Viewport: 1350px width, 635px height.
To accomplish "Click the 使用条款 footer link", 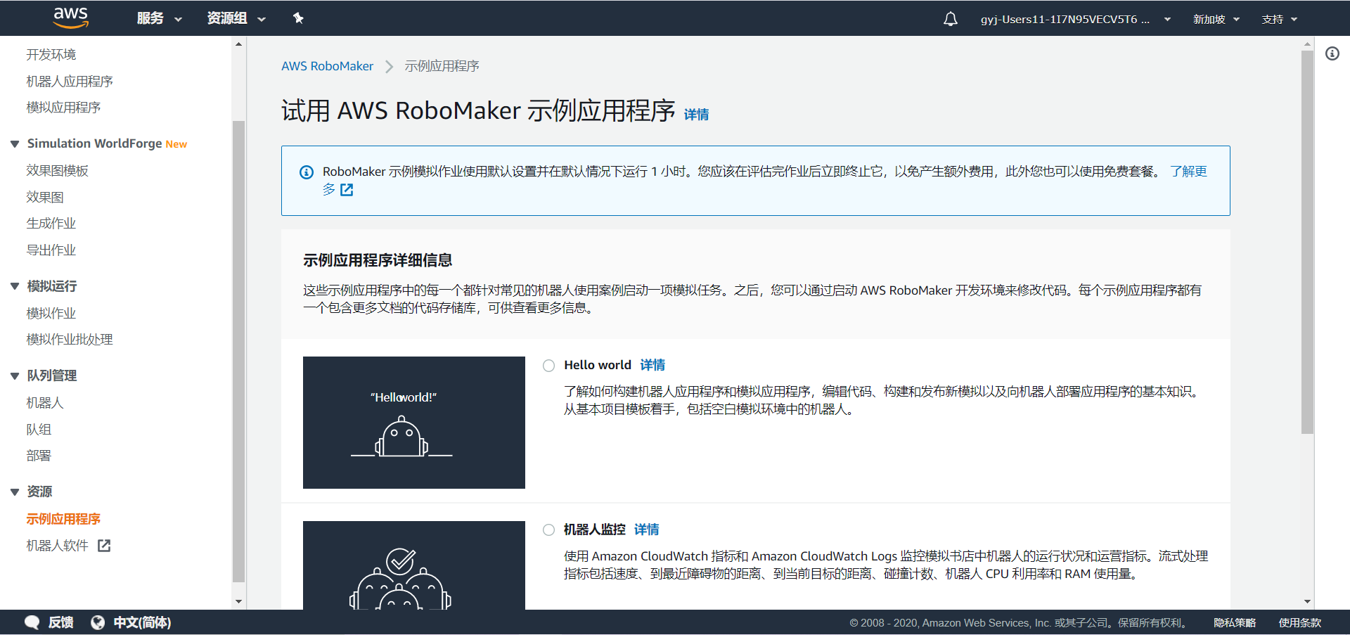I will [x=1299, y=623].
